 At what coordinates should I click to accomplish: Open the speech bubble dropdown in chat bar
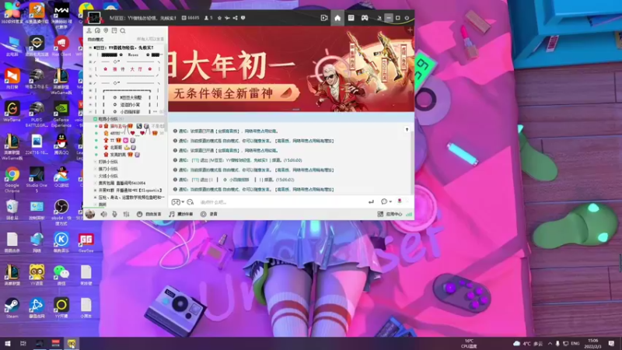tap(386, 201)
